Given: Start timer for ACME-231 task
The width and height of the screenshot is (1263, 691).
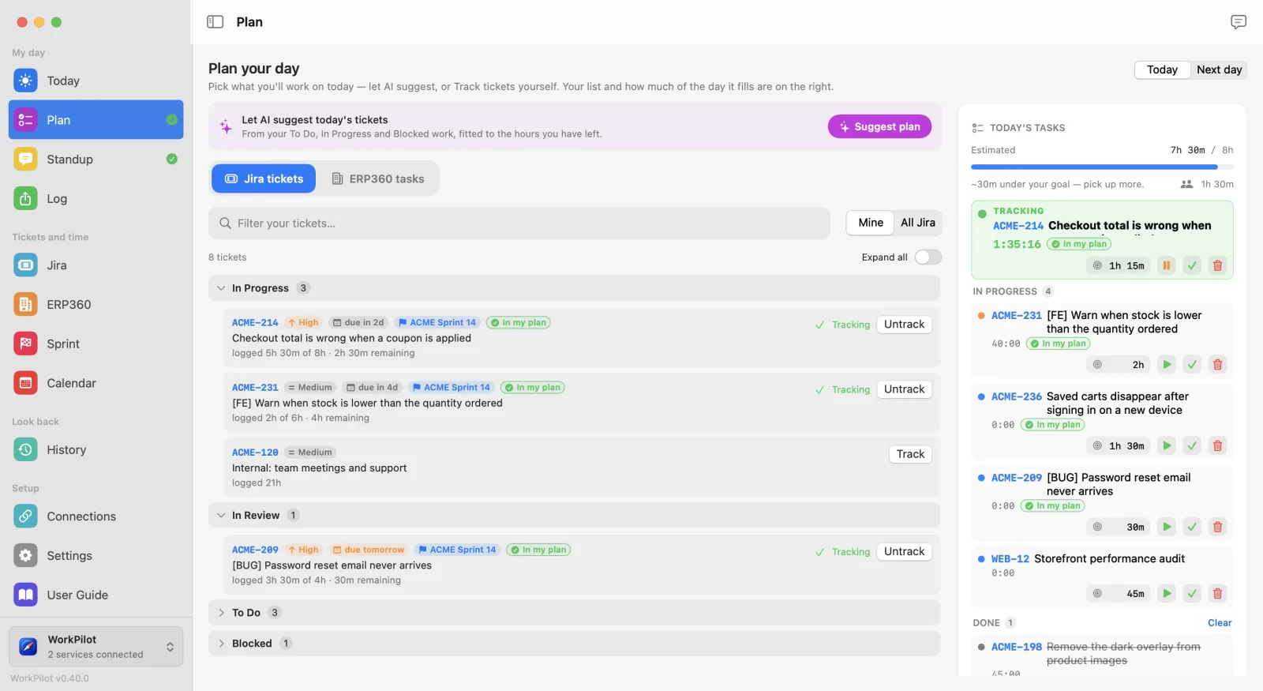Looking at the screenshot, I should (x=1167, y=365).
